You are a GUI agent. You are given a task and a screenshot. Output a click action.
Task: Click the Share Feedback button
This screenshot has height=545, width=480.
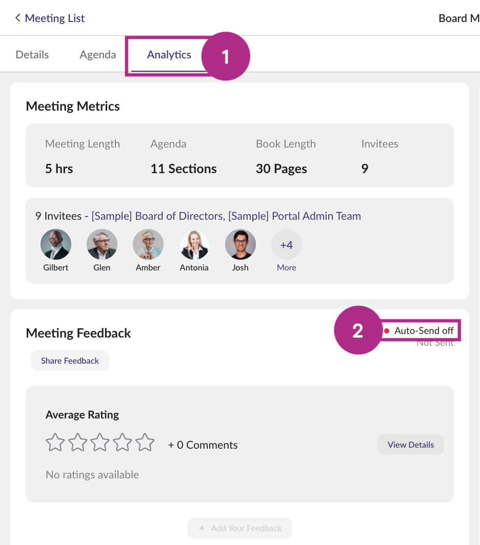click(70, 361)
